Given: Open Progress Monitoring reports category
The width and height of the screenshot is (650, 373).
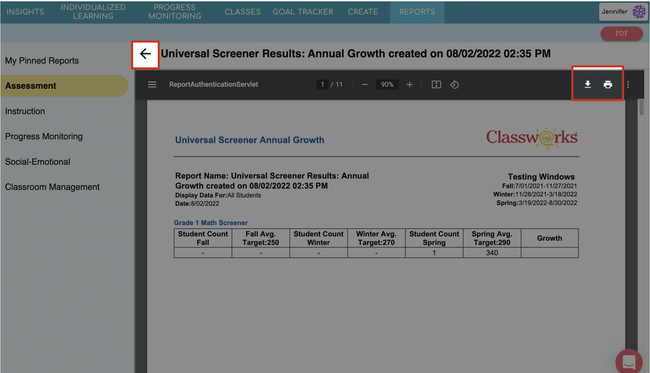Looking at the screenshot, I should pyautogui.click(x=44, y=136).
